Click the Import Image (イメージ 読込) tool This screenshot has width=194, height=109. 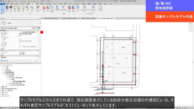[x=73, y=9]
